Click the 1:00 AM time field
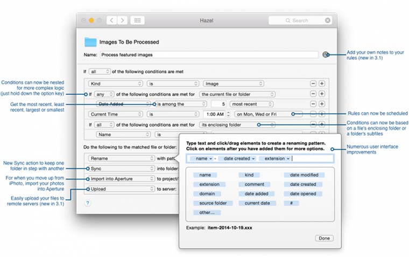This screenshot has width=409, height=257. coord(215,114)
